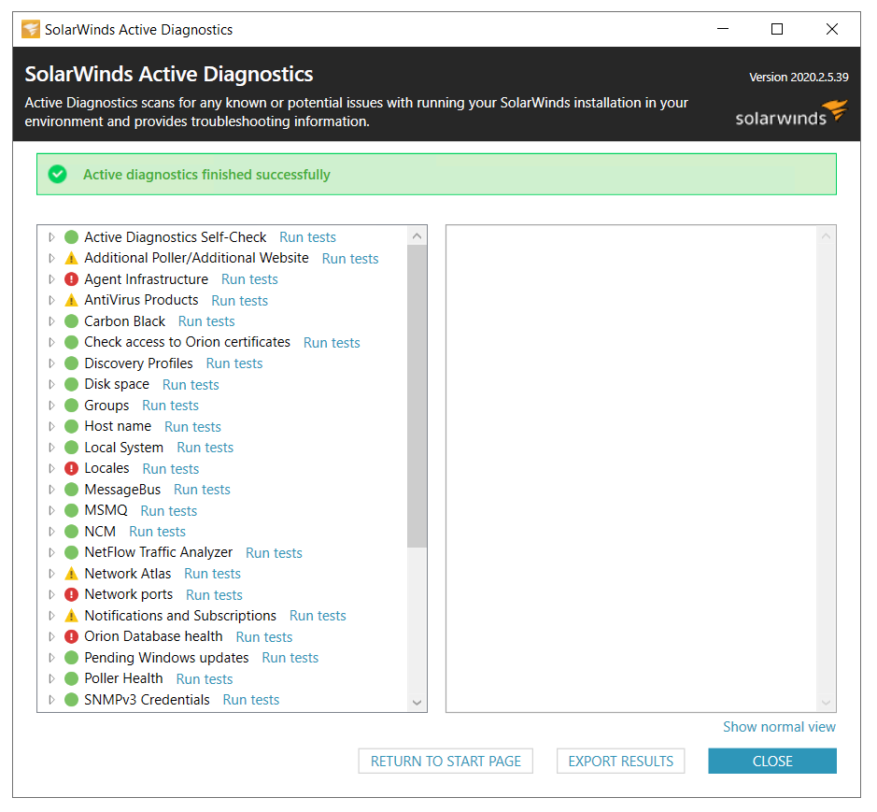
Task: Minimize the SolarWinds Active Diagnostics window
Action: pos(723,29)
